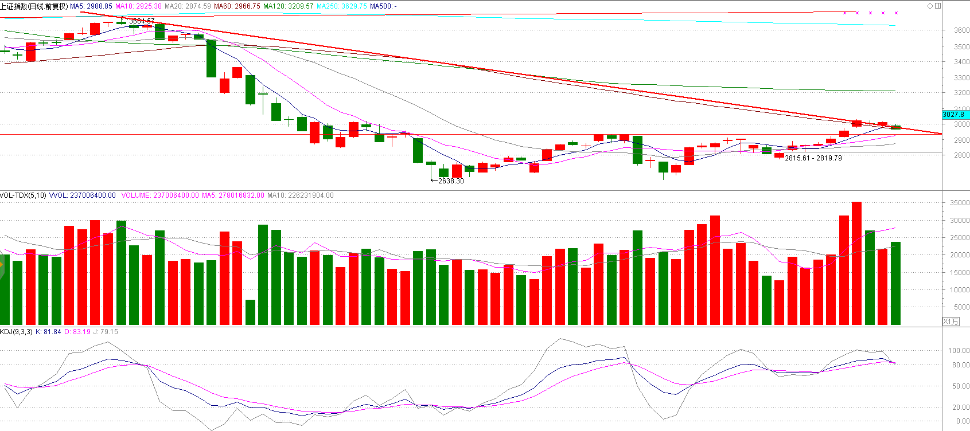Select the MA60: 2966.75 indicator label
Viewport: 970px width, 431px height.
(x=237, y=6)
